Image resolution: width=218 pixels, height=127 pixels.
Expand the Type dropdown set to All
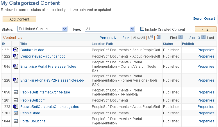[110, 29]
